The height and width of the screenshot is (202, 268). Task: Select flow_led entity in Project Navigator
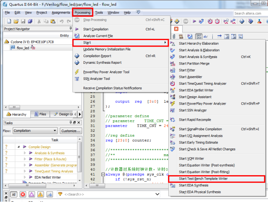tap(23, 48)
